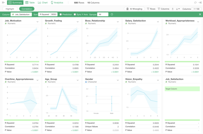Click the upload arrow icon
203x134 pixels.
click(x=173, y=9)
